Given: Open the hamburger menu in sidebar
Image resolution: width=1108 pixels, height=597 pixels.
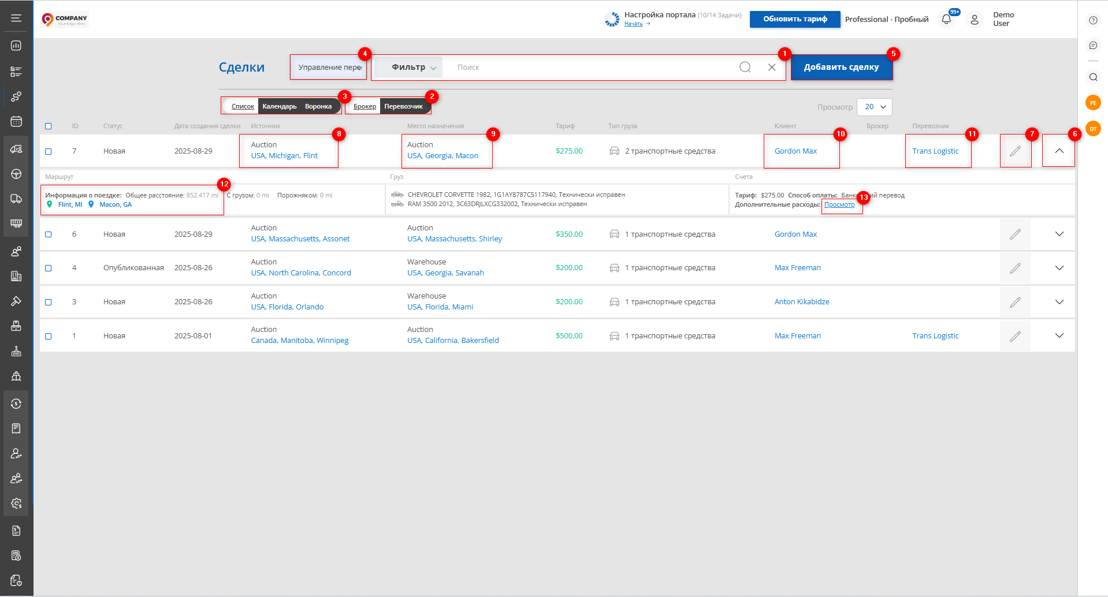Looking at the screenshot, I should coord(16,18).
